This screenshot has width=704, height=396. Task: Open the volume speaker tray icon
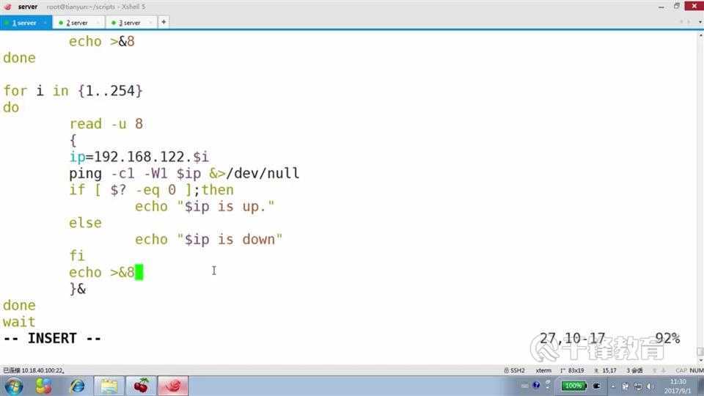click(x=650, y=386)
